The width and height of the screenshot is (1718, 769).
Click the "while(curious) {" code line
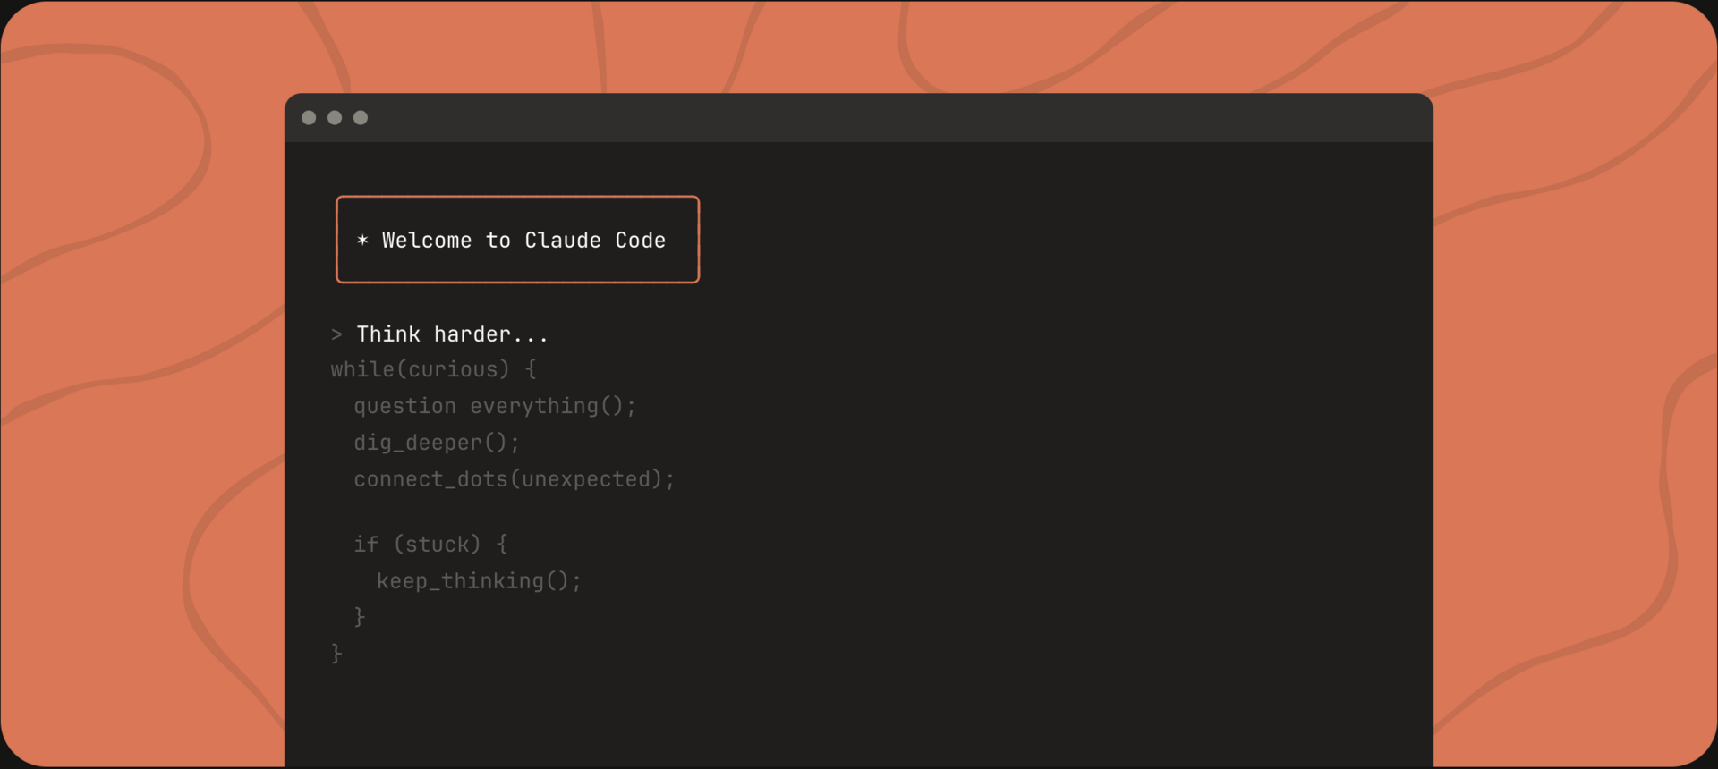click(x=433, y=369)
